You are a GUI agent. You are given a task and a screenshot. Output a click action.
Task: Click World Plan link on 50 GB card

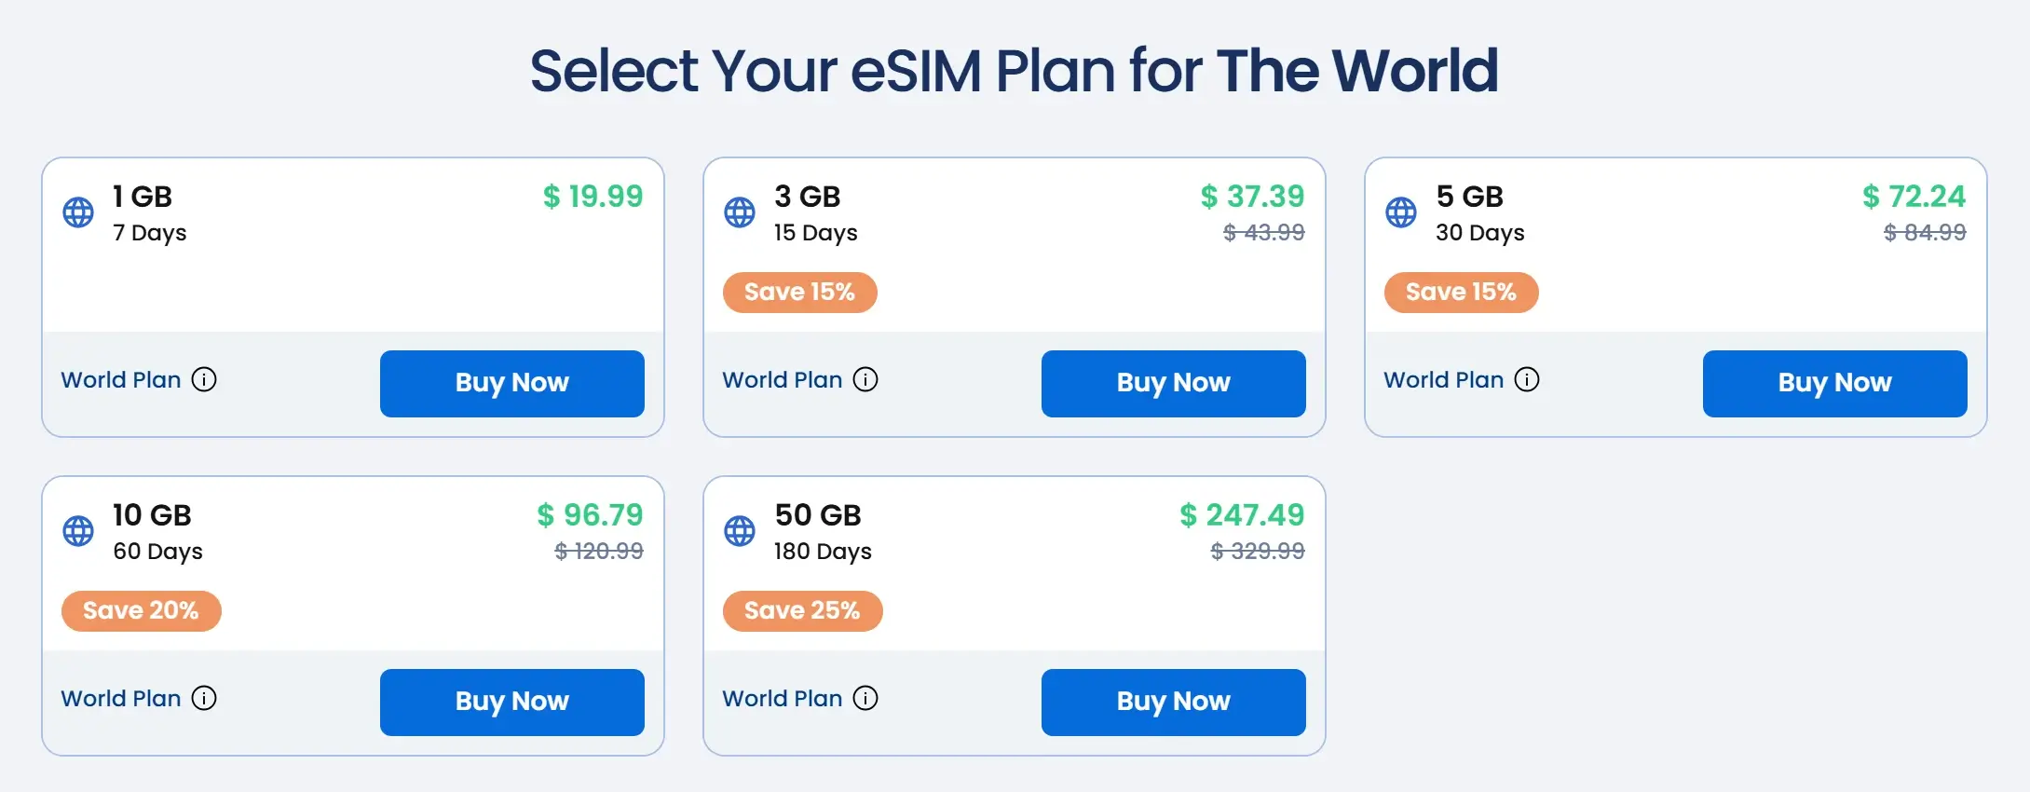783,699
